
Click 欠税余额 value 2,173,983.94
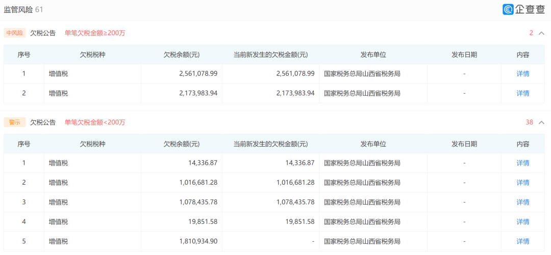[x=198, y=93]
